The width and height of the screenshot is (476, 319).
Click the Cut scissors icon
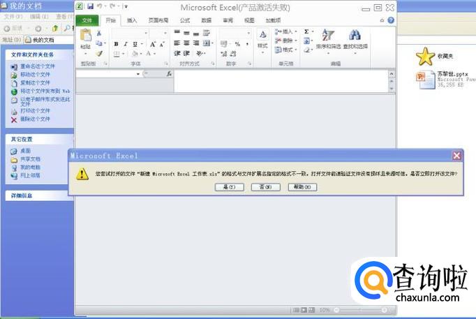[99, 33]
